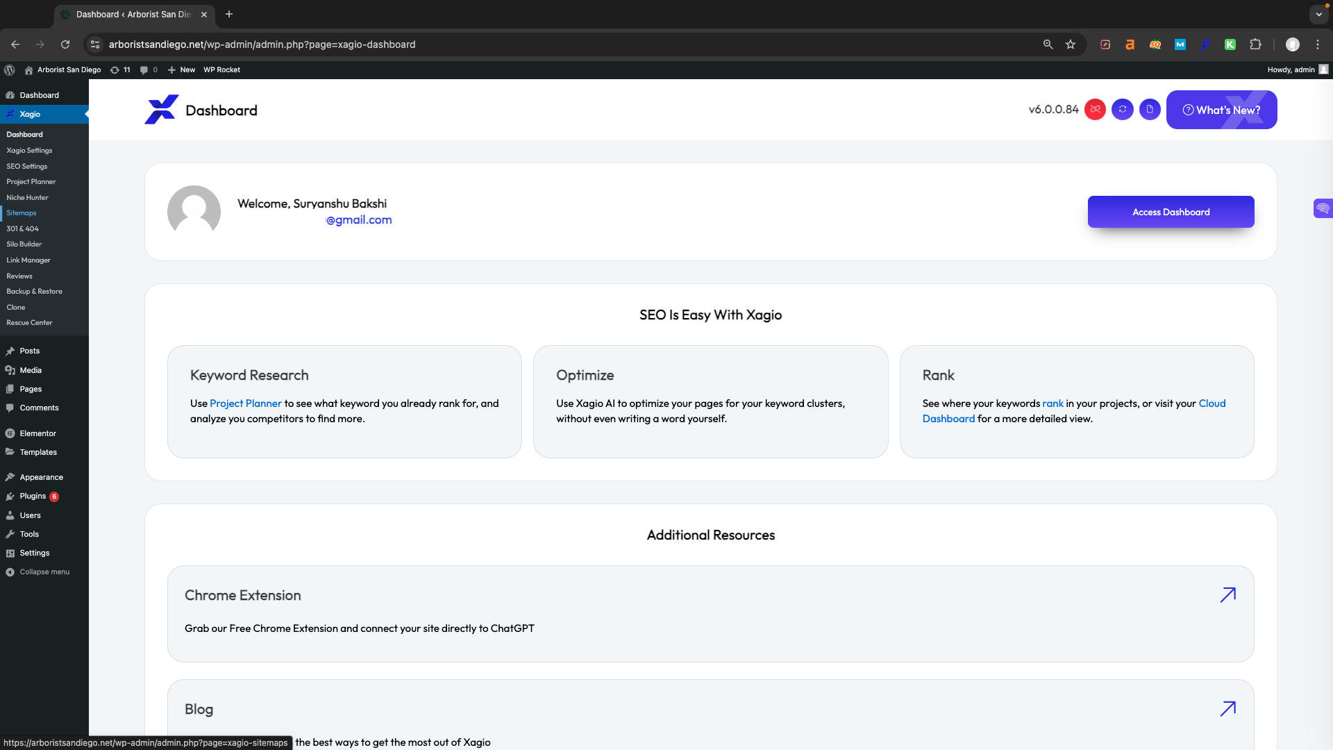1333x750 pixels.
Task: Open Backup & Restore submenu item
Action: [x=35, y=291]
